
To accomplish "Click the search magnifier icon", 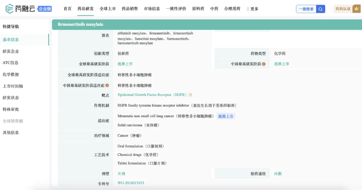I will point(321,9).
